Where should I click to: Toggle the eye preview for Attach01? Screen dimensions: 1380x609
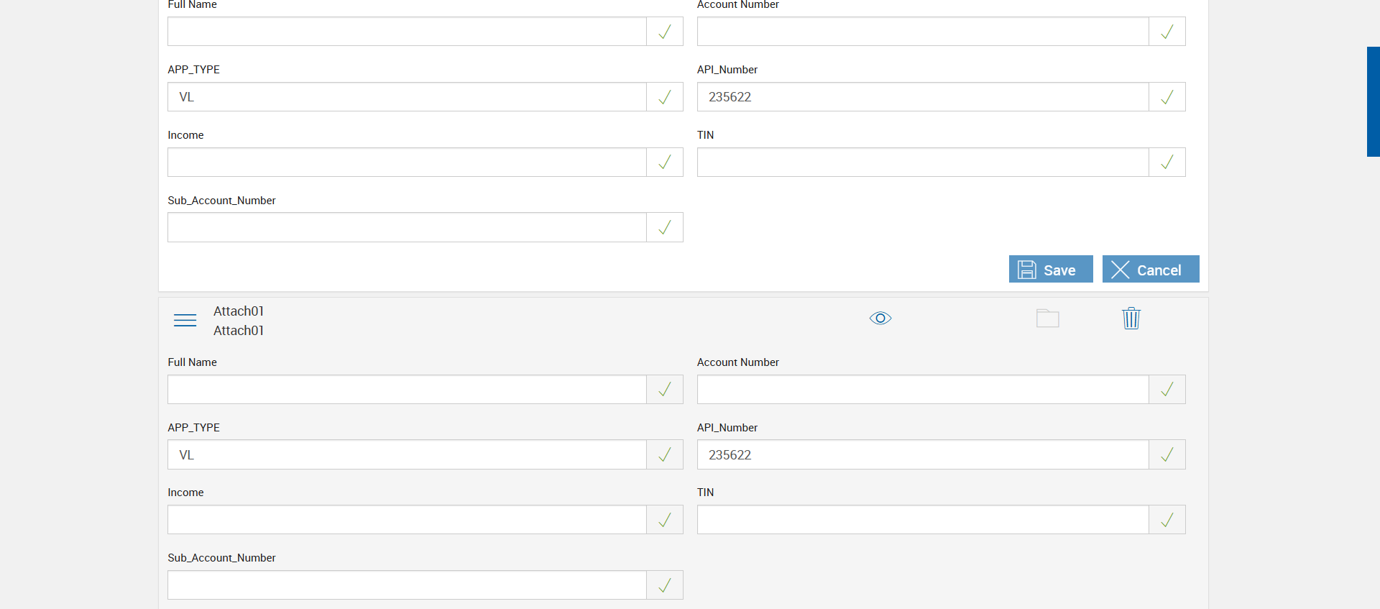(x=880, y=318)
